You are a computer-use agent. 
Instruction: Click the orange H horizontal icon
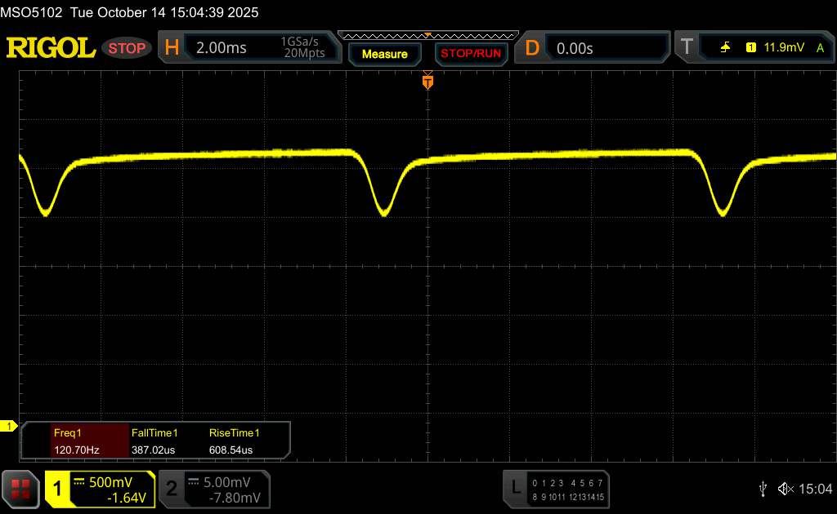pos(172,48)
